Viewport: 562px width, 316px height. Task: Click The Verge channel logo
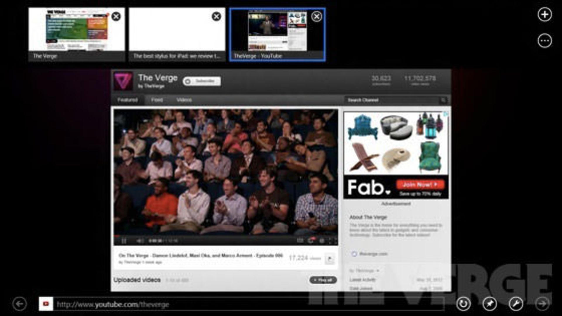click(123, 81)
